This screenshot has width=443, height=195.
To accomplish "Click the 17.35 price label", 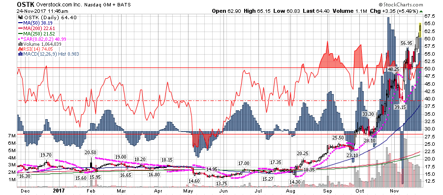I will [276, 162].
